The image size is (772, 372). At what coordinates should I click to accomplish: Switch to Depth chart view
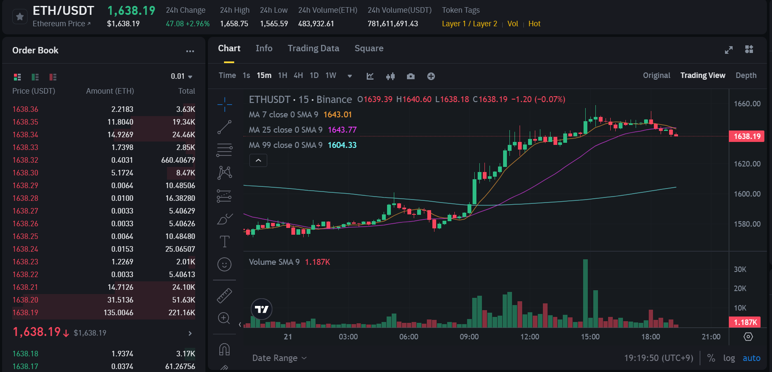(x=746, y=75)
